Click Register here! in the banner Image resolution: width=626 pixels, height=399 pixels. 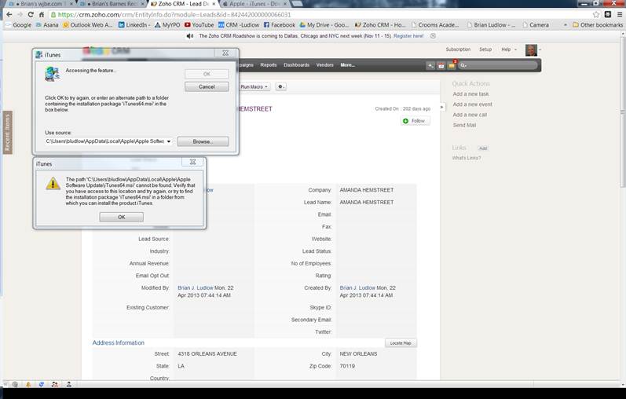(x=408, y=36)
